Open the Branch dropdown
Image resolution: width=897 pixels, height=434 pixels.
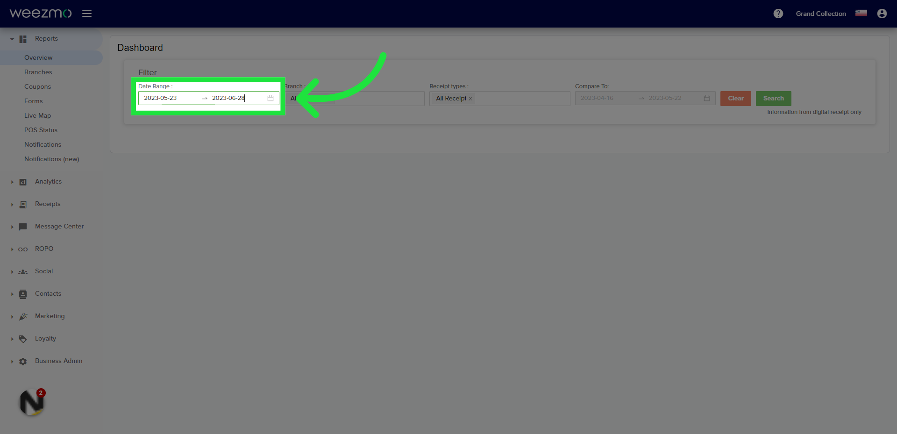tap(354, 99)
